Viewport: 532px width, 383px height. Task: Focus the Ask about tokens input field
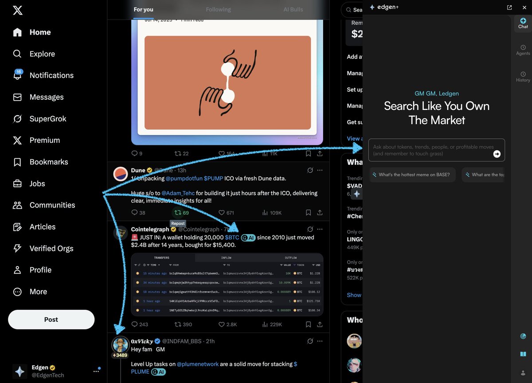pyautogui.click(x=437, y=150)
